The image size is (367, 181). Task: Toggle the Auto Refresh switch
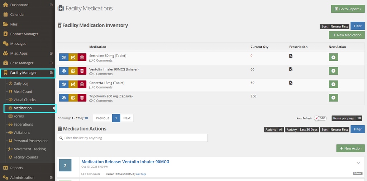pos(320,118)
